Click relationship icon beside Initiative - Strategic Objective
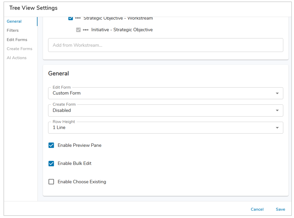294x218 pixels. pyautogui.click(x=86, y=30)
